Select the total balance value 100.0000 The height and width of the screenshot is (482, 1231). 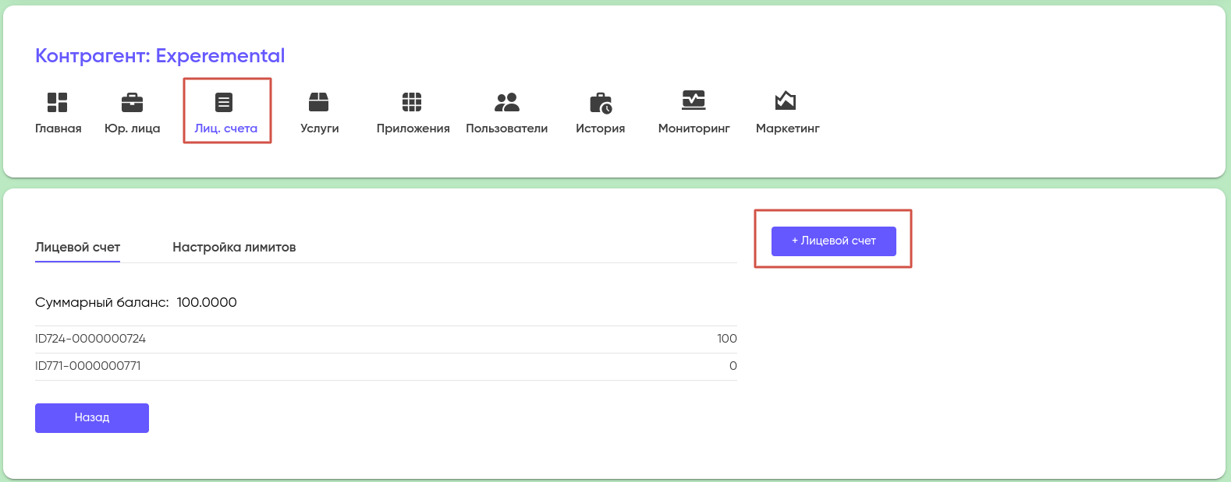207,302
